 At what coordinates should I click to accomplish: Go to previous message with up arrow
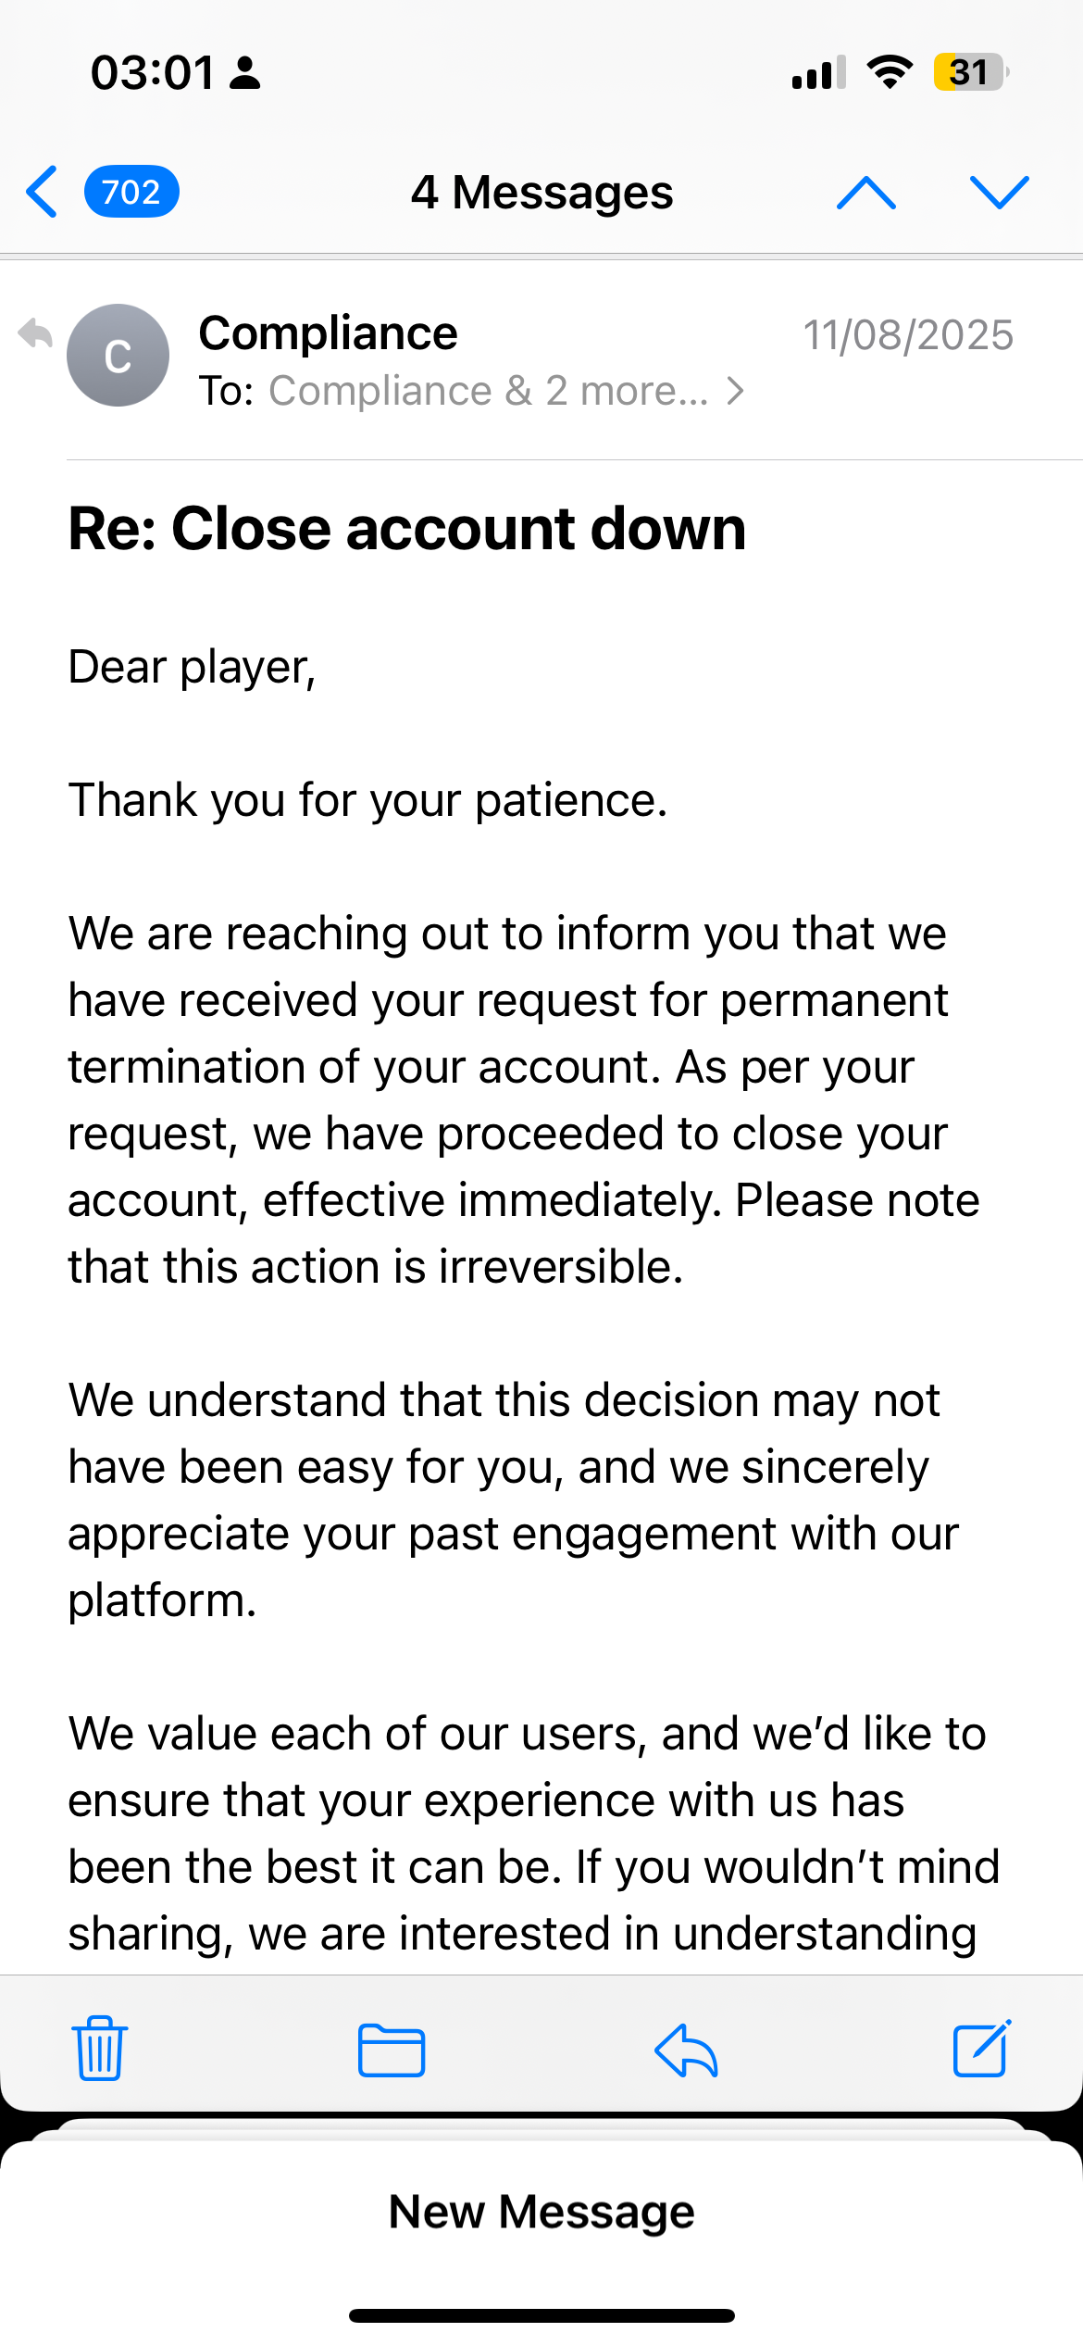click(865, 192)
